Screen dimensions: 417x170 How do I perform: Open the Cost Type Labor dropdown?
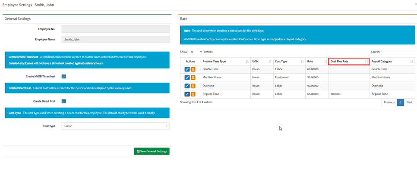click(x=115, y=126)
